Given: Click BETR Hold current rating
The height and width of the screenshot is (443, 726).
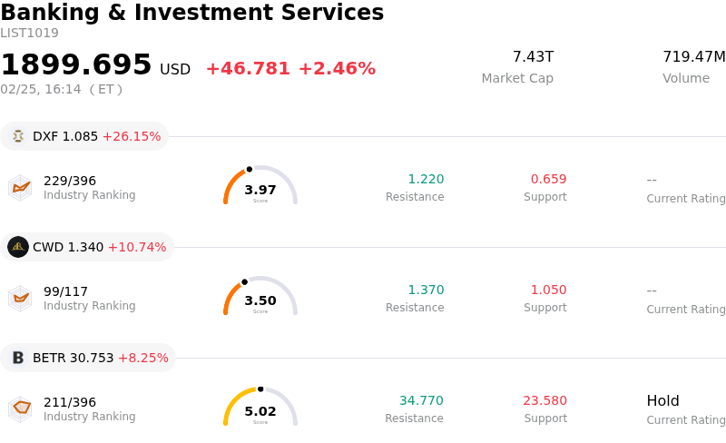Looking at the screenshot, I should click(662, 400).
